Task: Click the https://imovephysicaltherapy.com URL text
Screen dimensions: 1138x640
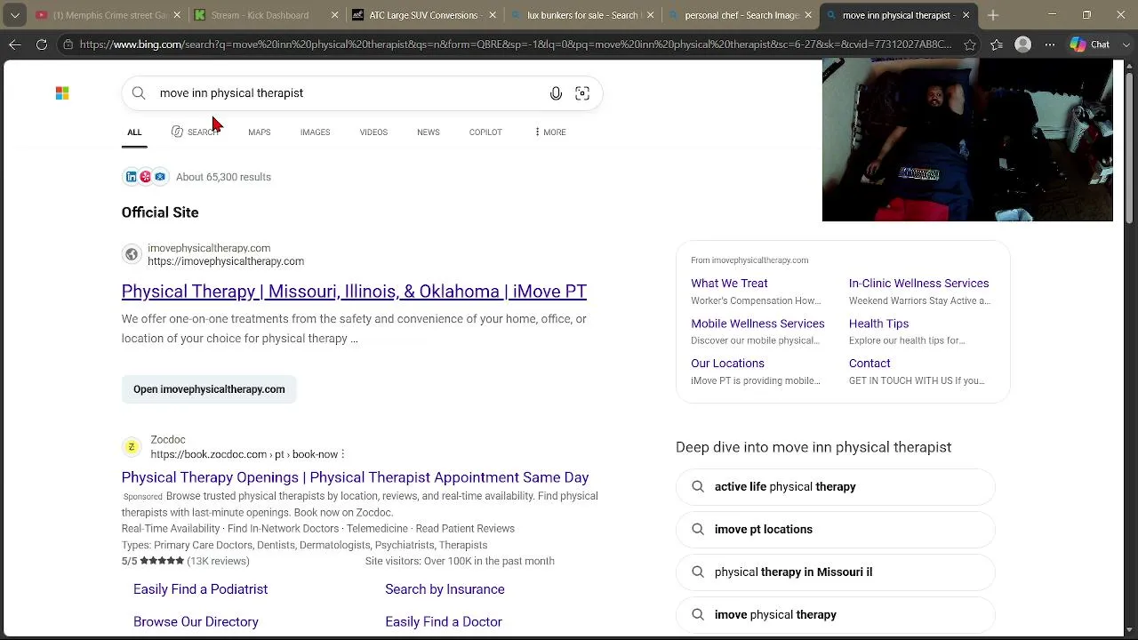Action: (x=226, y=261)
